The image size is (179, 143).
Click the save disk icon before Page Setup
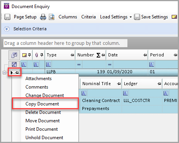(x=7, y=17)
